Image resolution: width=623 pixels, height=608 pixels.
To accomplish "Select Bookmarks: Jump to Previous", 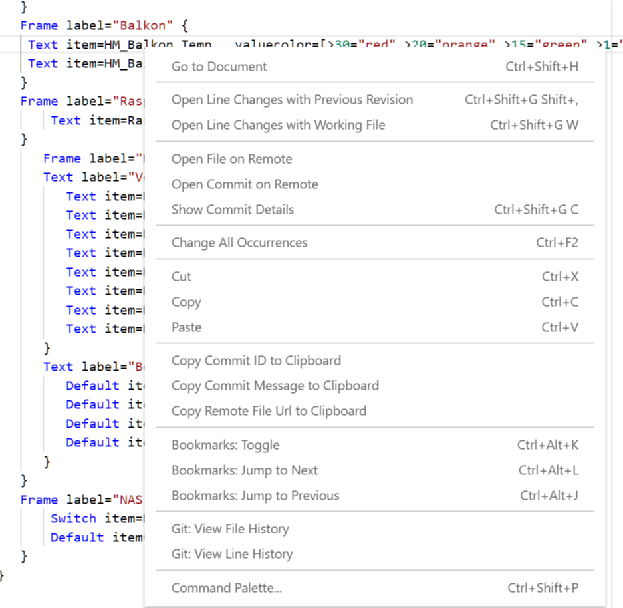I will [255, 496].
